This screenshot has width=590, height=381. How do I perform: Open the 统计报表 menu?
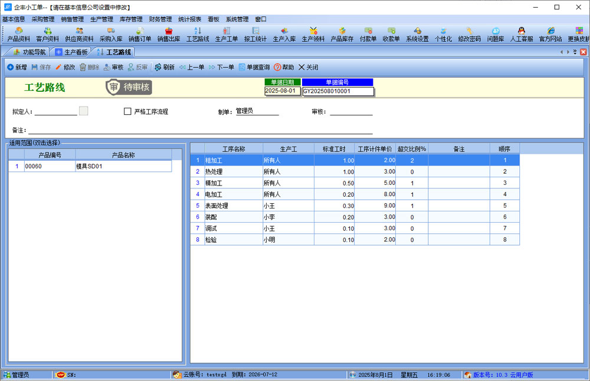tap(189, 19)
